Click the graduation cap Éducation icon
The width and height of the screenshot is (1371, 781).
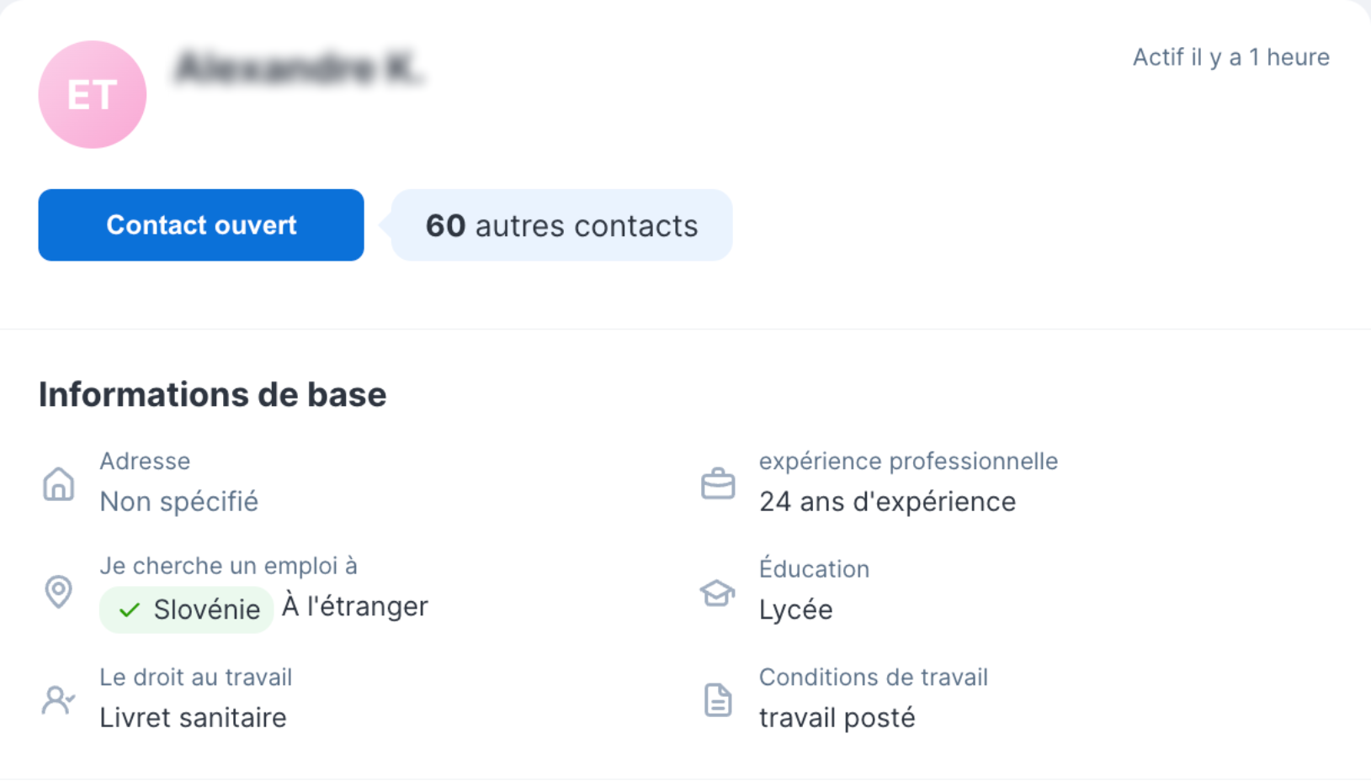[x=718, y=593]
